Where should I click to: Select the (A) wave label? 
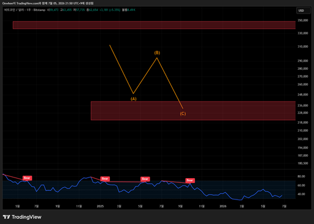(x=134, y=99)
